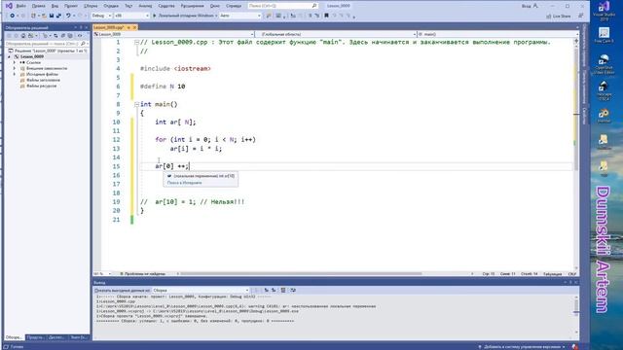Click the navigate backward circle icon
This screenshot has height=350, width=623.
12,16
